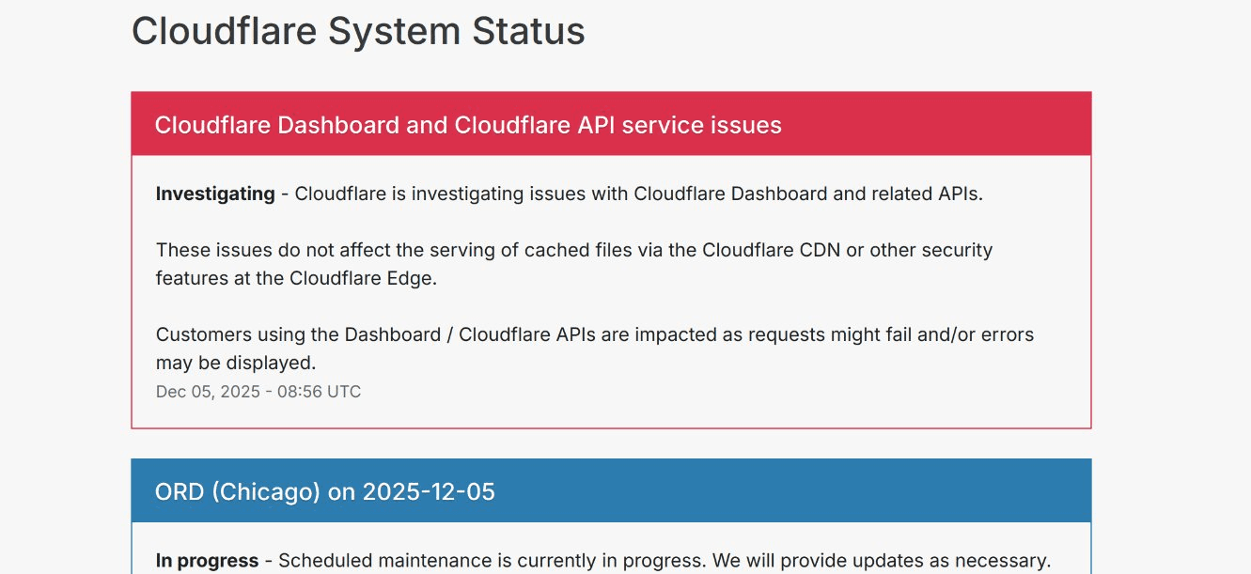Image resolution: width=1251 pixels, height=574 pixels.
Task: Click the date 2025-12-05 in blue header
Action: [429, 491]
